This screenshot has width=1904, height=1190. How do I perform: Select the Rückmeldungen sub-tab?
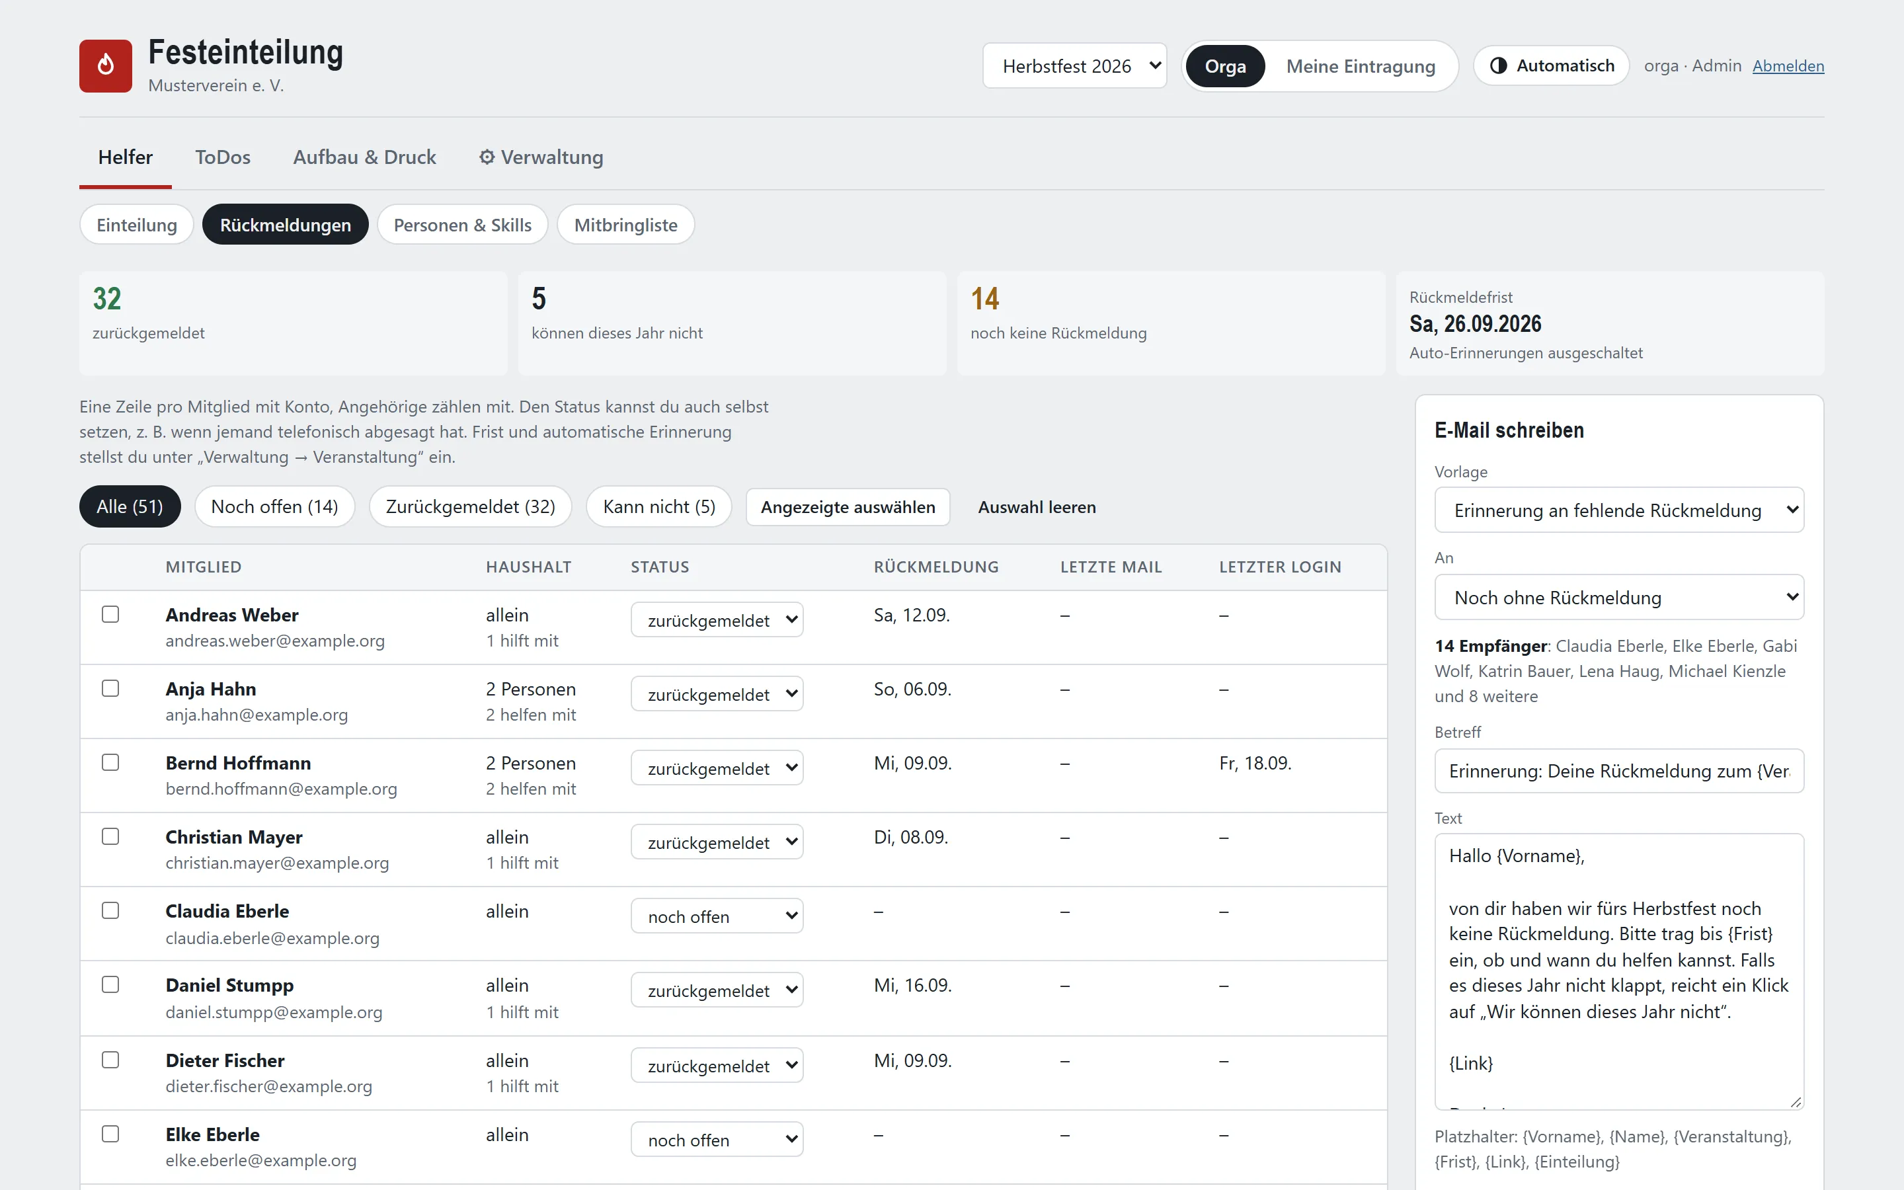(x=286, y=225)
